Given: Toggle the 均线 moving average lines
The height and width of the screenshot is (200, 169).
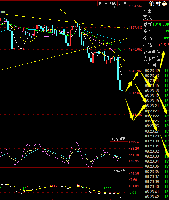Looking at the screenshot, I should (x=113, y=3).
